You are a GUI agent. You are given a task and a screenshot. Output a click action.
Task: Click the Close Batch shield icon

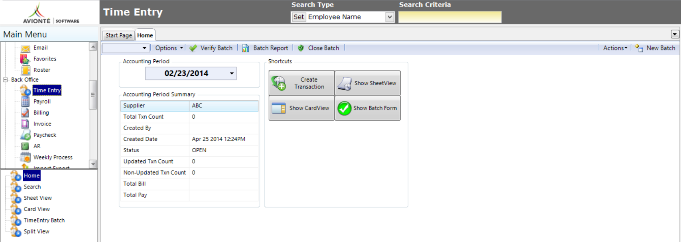coord(301,48)
